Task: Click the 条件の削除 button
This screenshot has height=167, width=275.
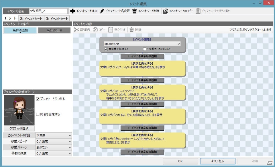Action: (54, 30)
